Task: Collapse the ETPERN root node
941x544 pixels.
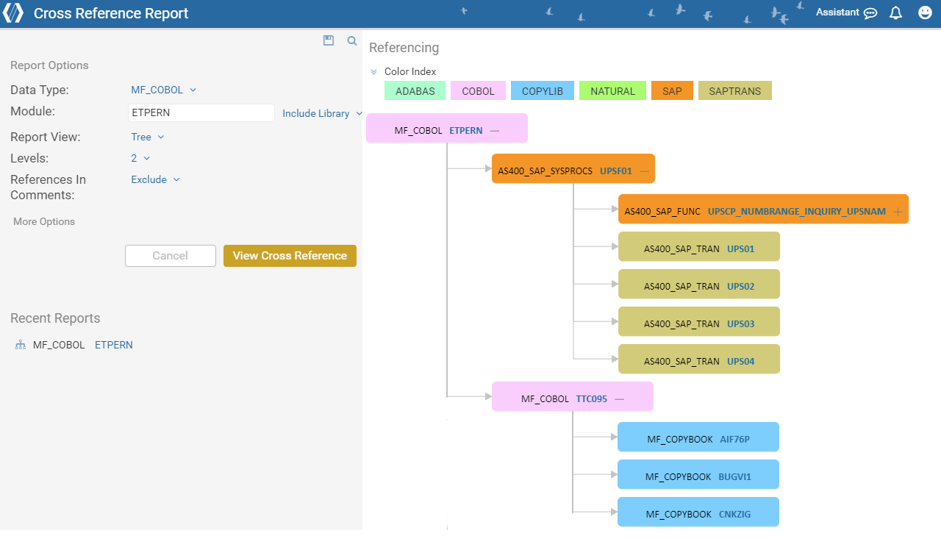Action: click(495, 131)
